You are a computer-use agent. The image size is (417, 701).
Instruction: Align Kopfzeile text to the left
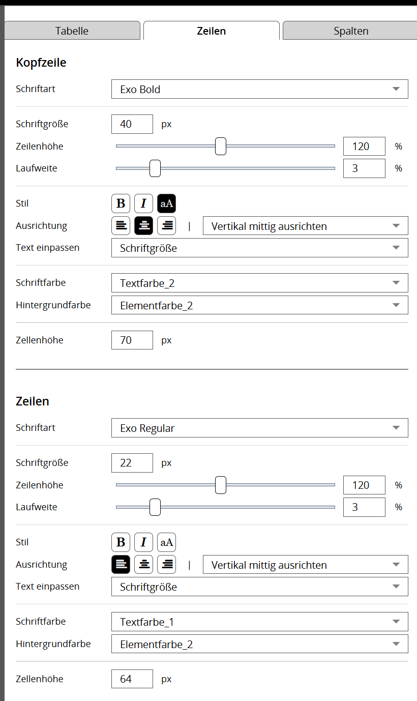[x=121, y=226]
